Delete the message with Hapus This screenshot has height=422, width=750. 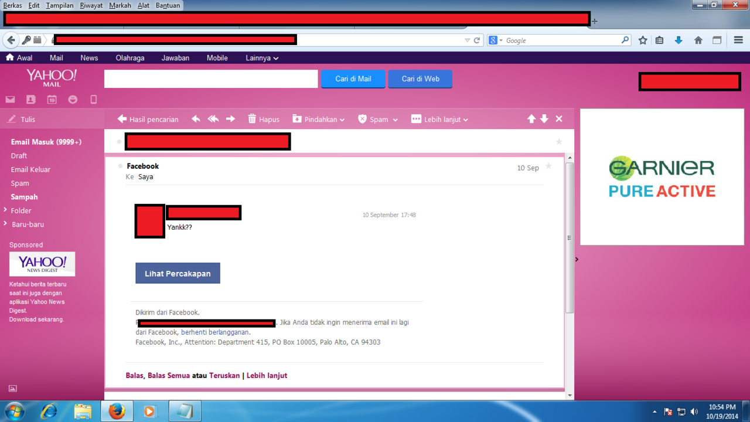(x=264, y=119)
